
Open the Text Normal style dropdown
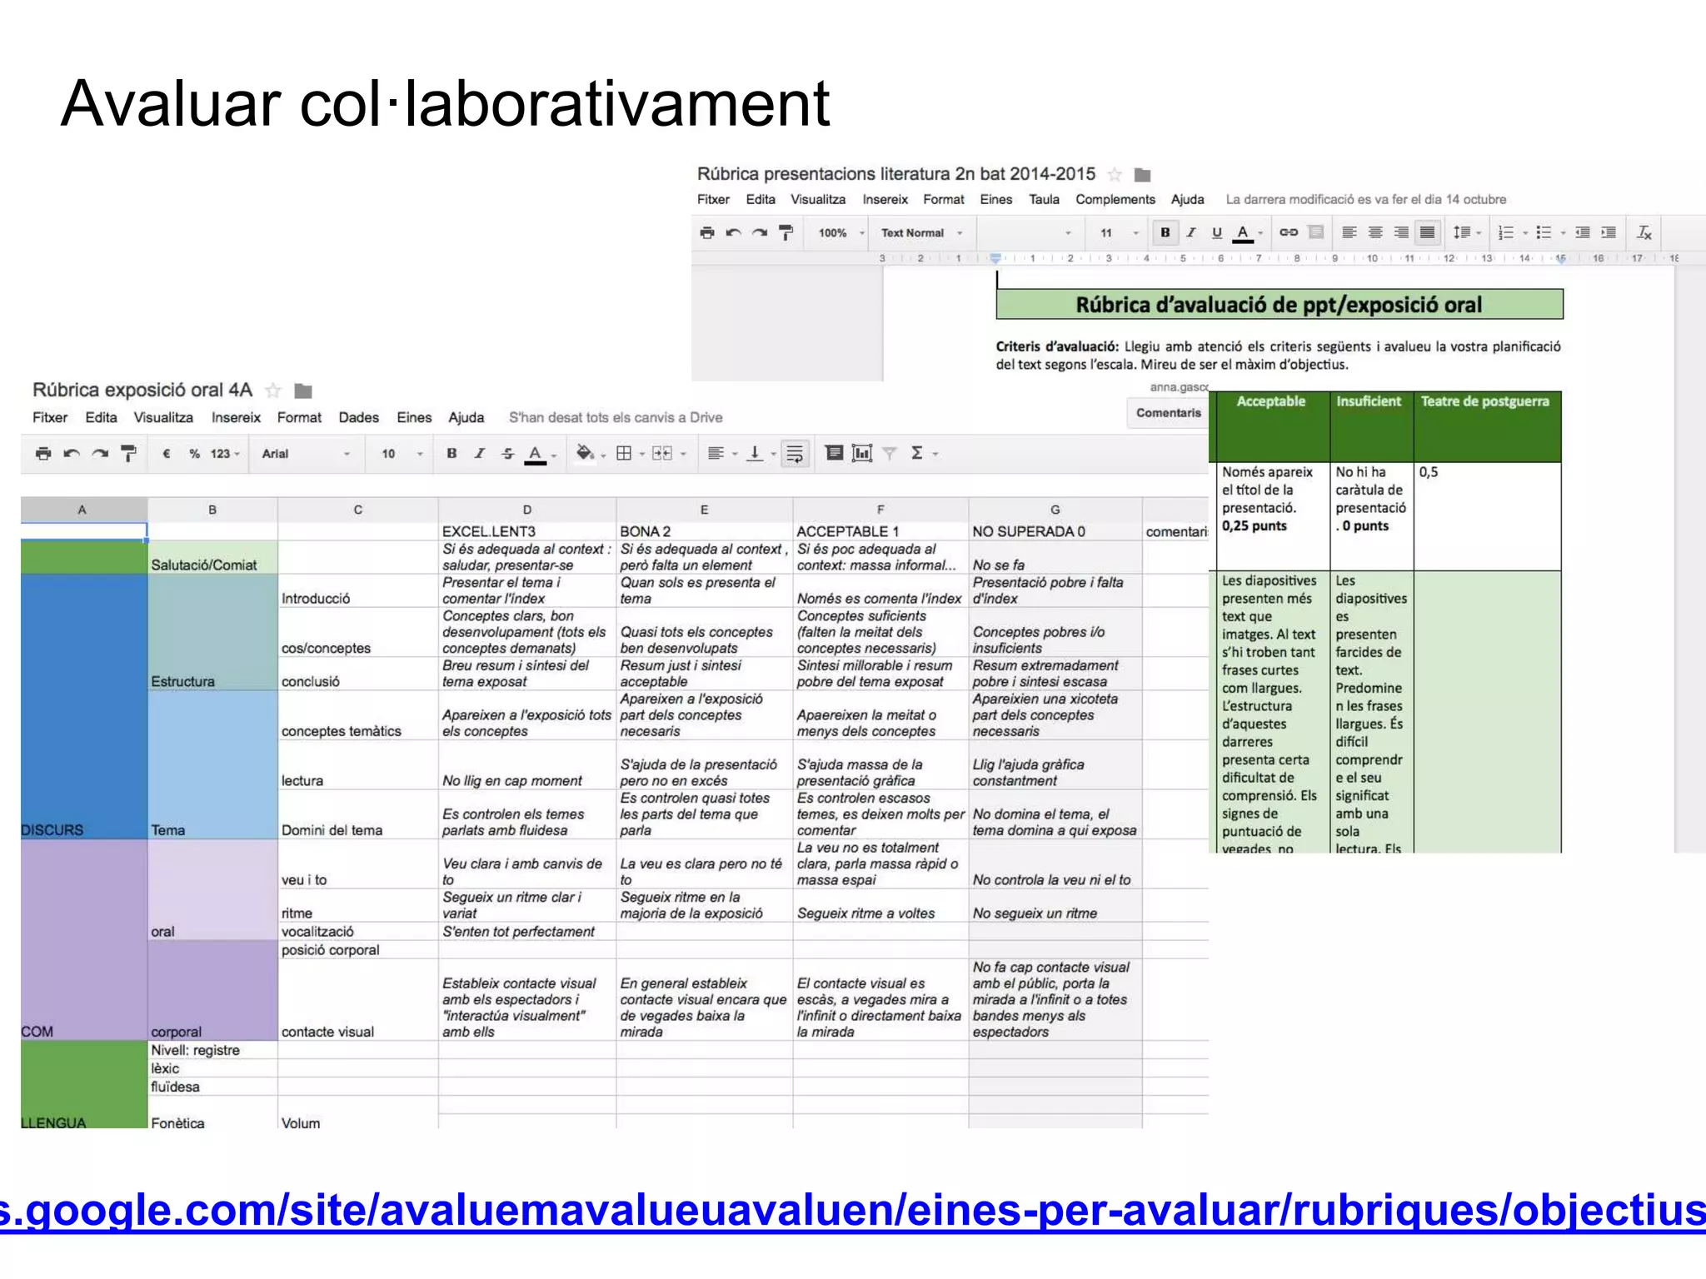click(922, 233)
